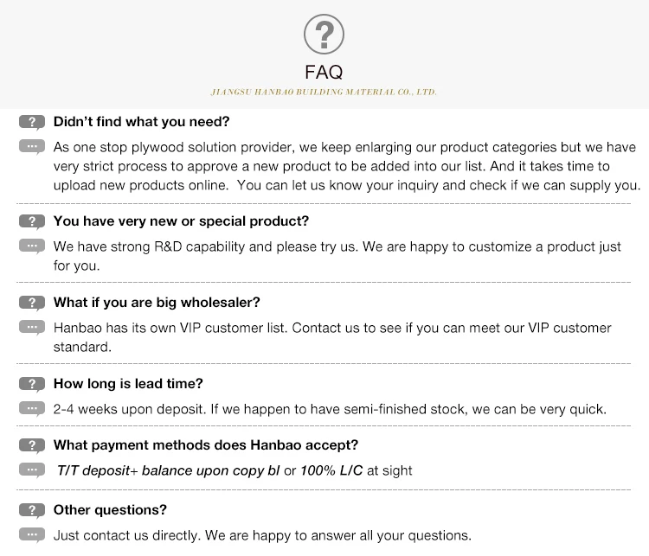Click answer bubble icon beside 'We have strong R&D'

coord(31,246)
